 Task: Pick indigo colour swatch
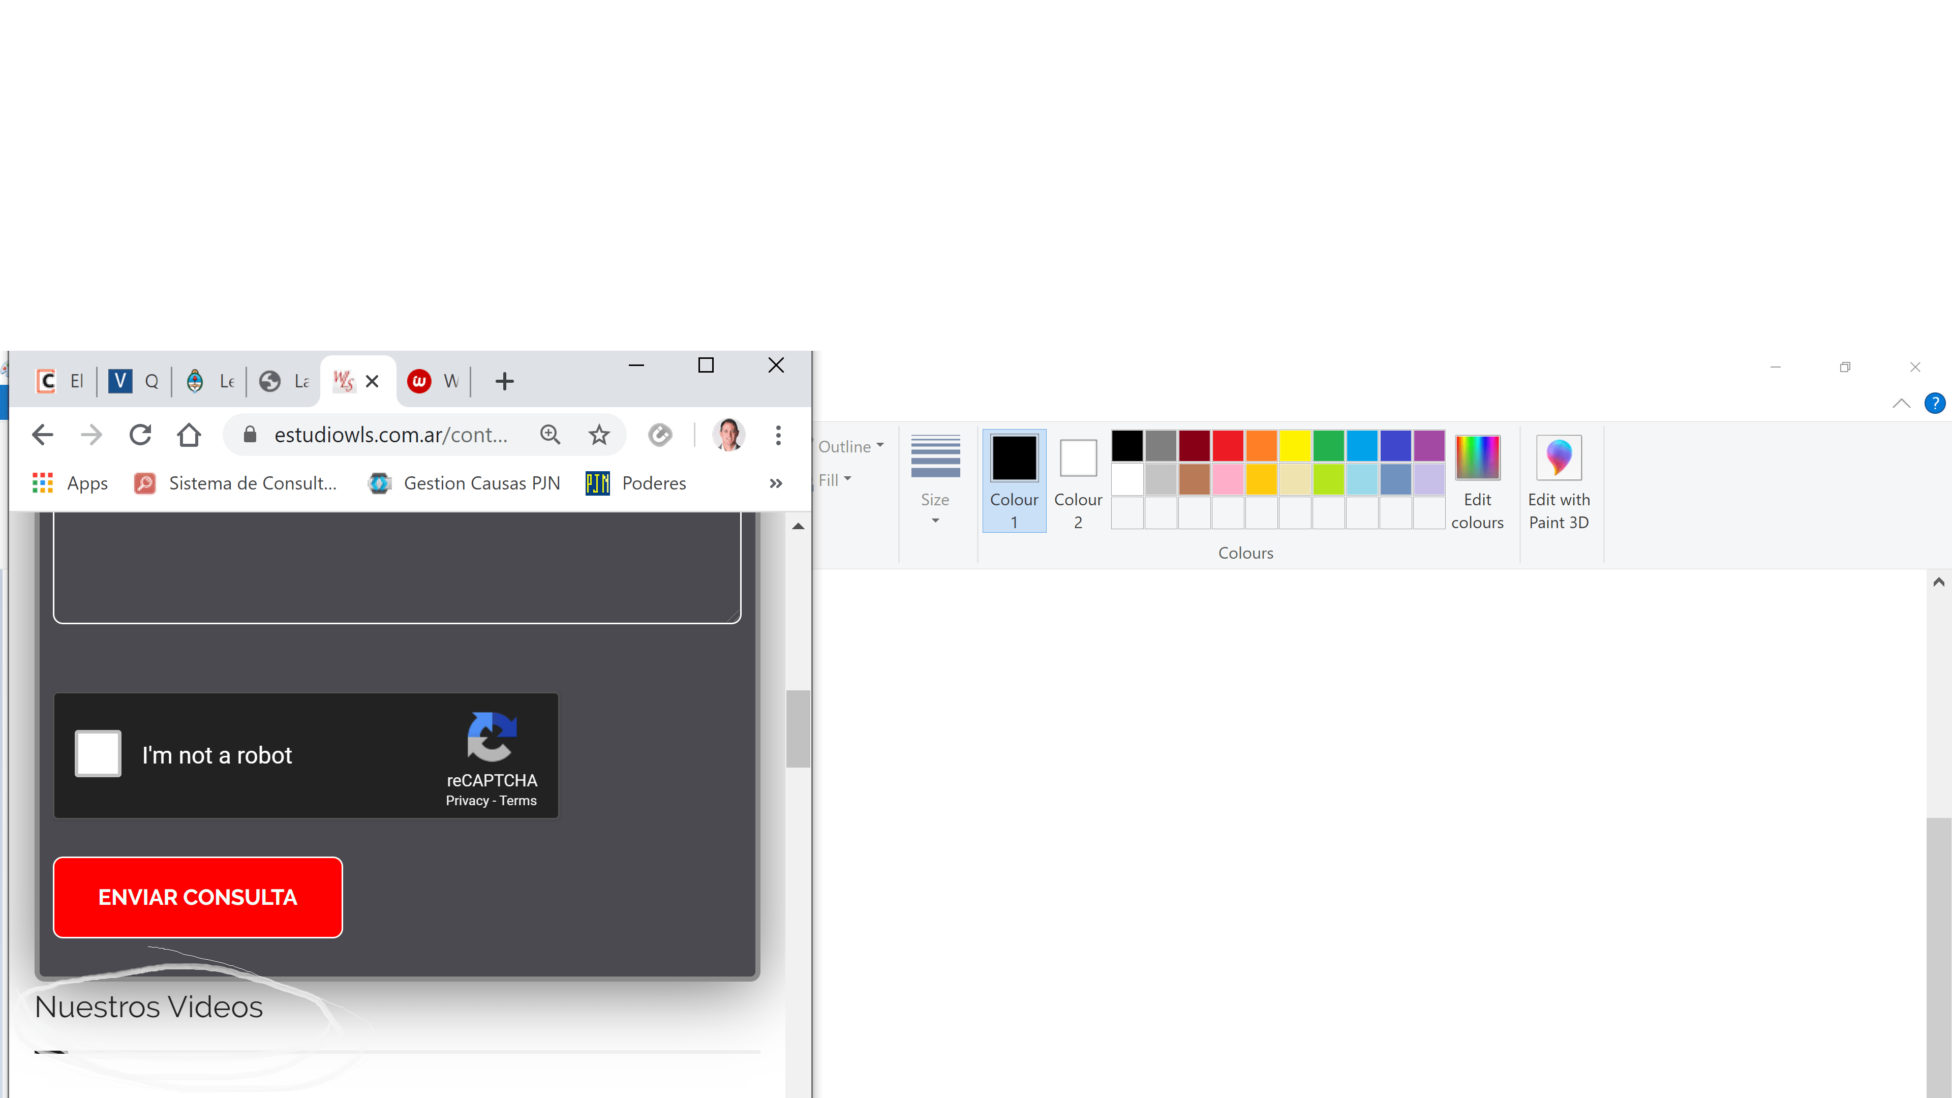tap(1395, 446)
